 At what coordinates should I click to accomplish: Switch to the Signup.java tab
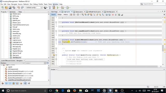(x=79, y=12)
